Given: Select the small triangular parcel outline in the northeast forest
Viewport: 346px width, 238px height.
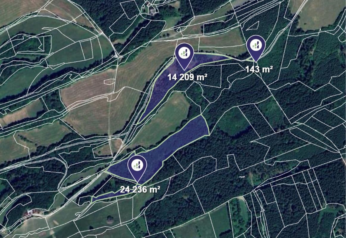Looking at the screenshot, I should pos(253,26).
